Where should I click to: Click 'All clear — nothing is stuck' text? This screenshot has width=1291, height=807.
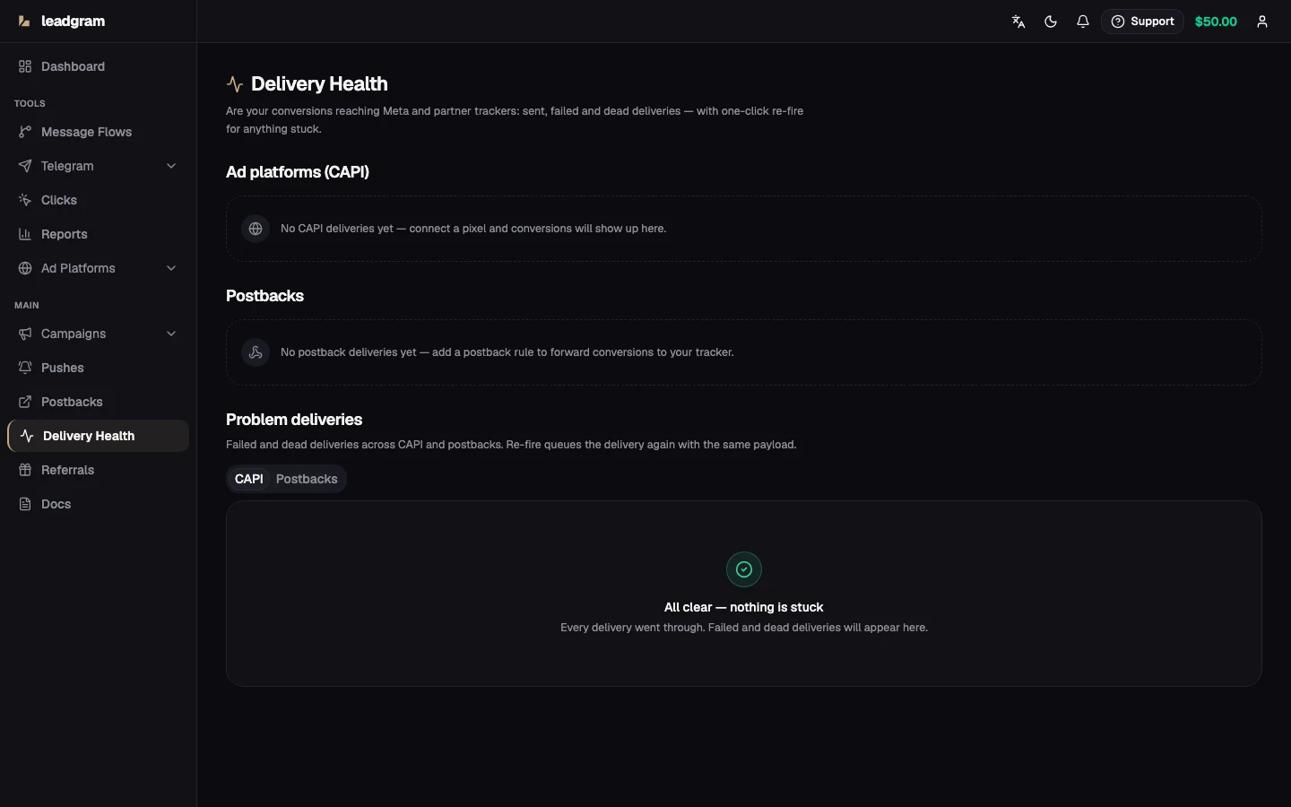click(744, 607)
